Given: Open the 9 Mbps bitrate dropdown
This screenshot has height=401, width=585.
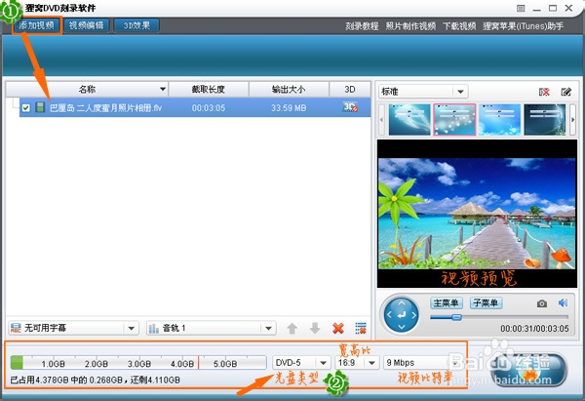Looking at the screenshot, I should click(x=422, y=363).
